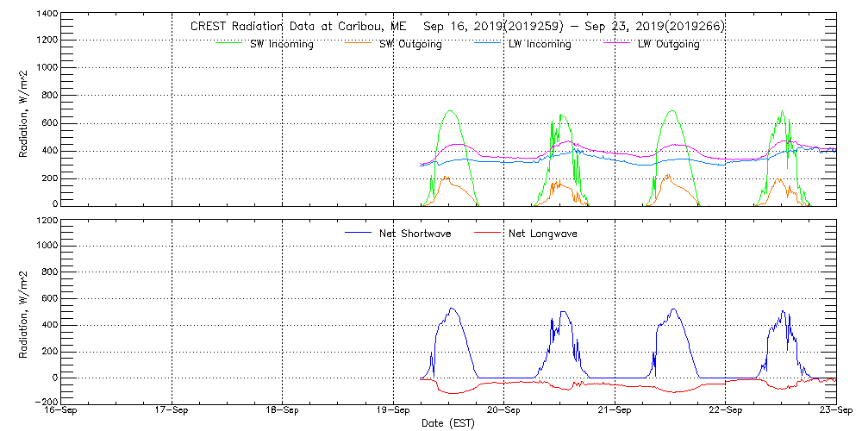The image size is (862, 431).
Task: Click the Net Shortwave legend label
Action: click(x=415, y=234)
